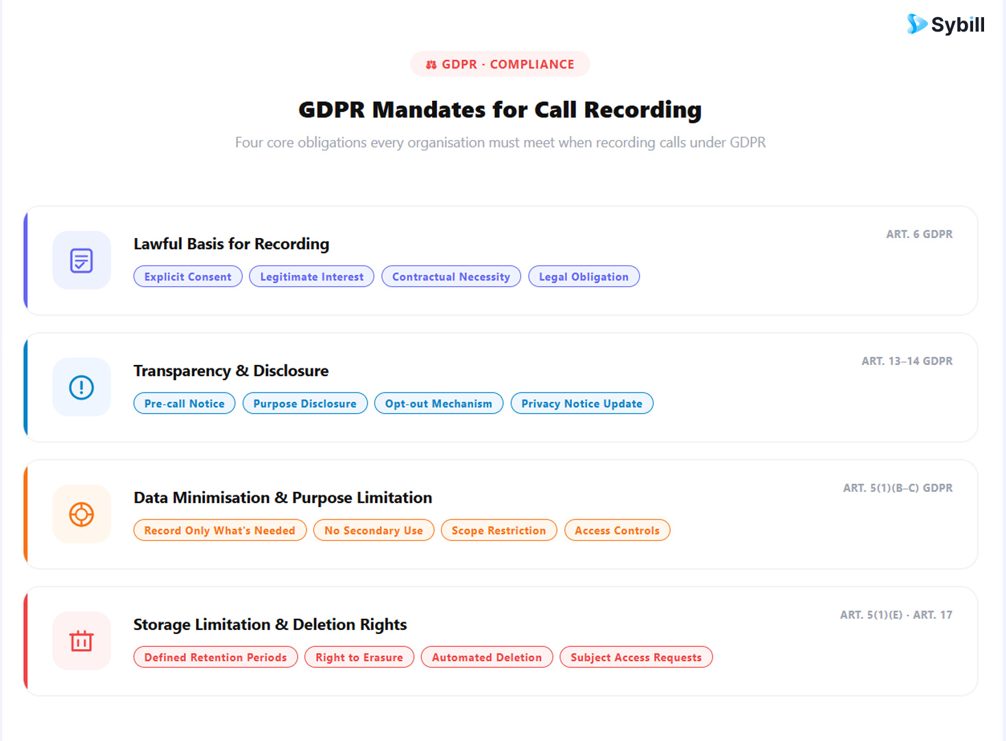Viewport: 1006px width, 741px height.
Task: Select the Purpose Disclosure pill
Action: pyautogui.click(x=305, y=403)
